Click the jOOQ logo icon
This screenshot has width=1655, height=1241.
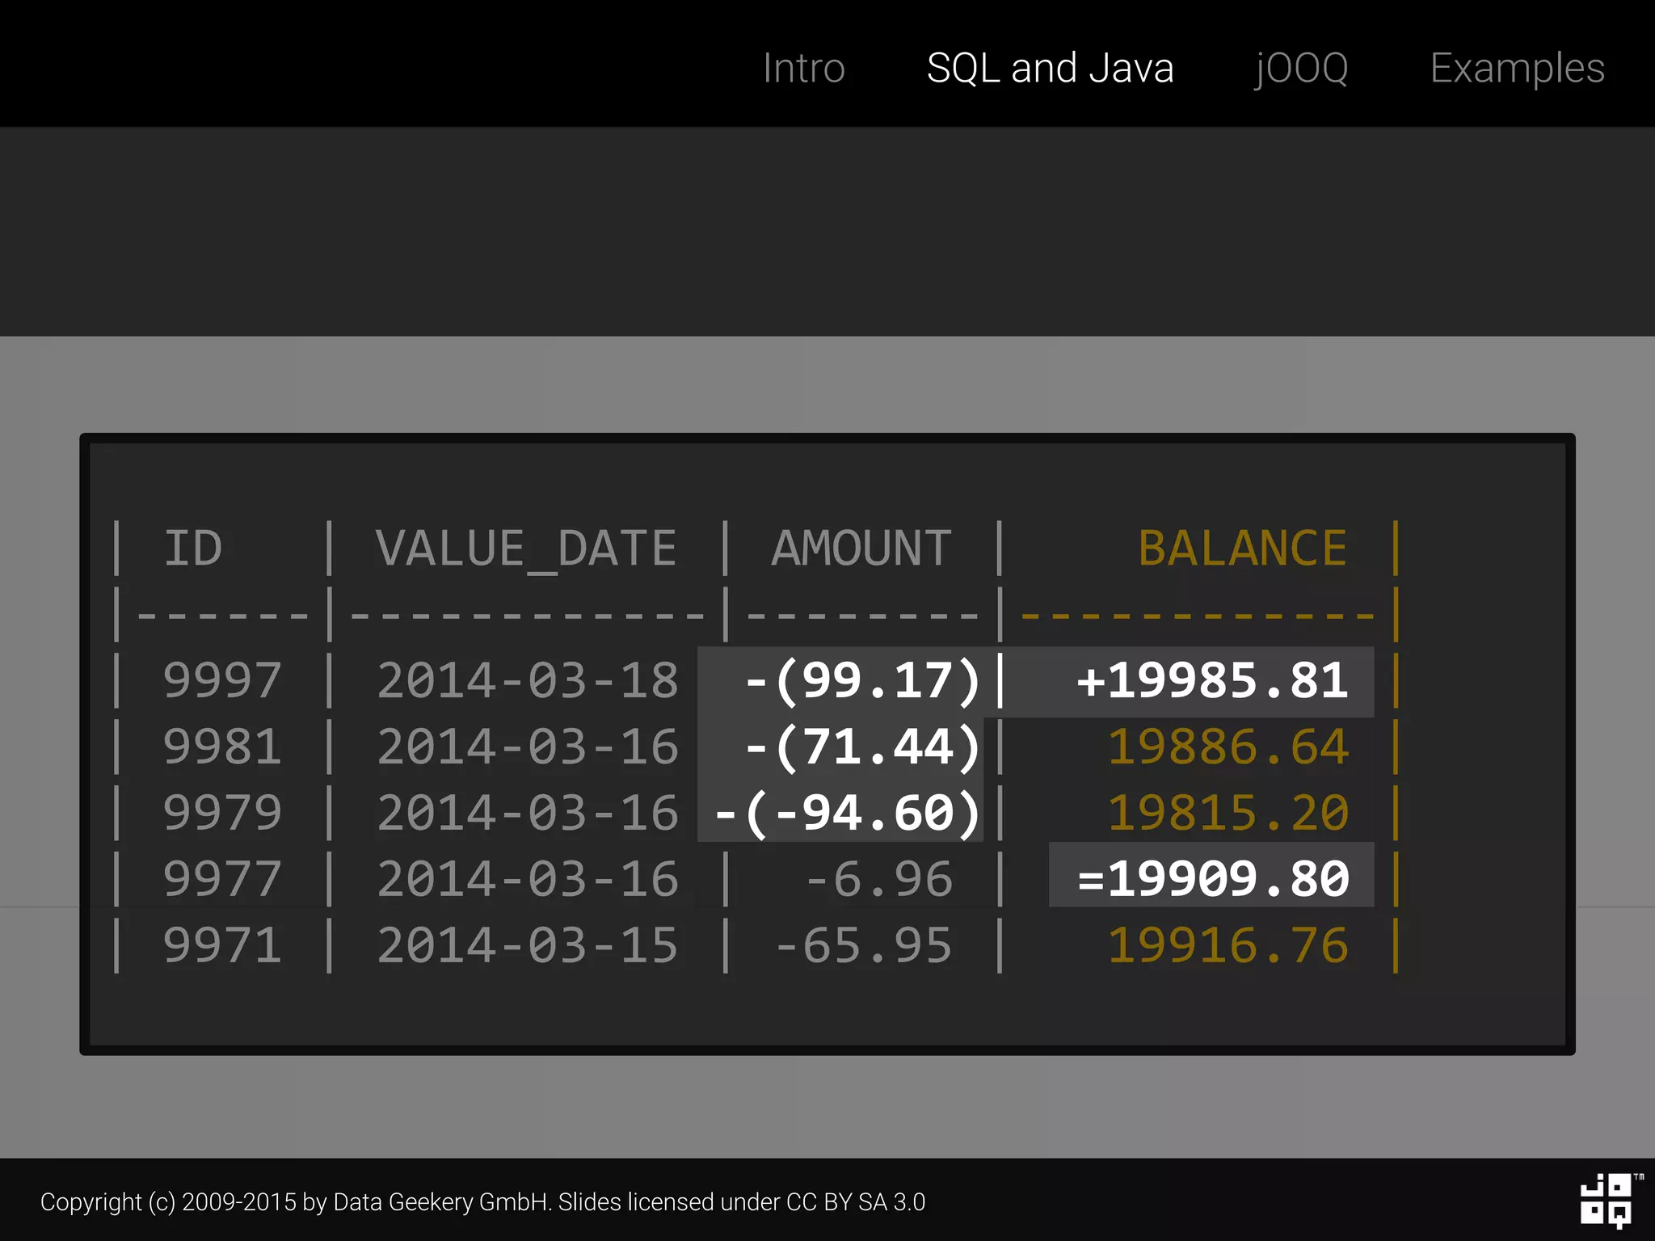click(x=1606, y=1200)
